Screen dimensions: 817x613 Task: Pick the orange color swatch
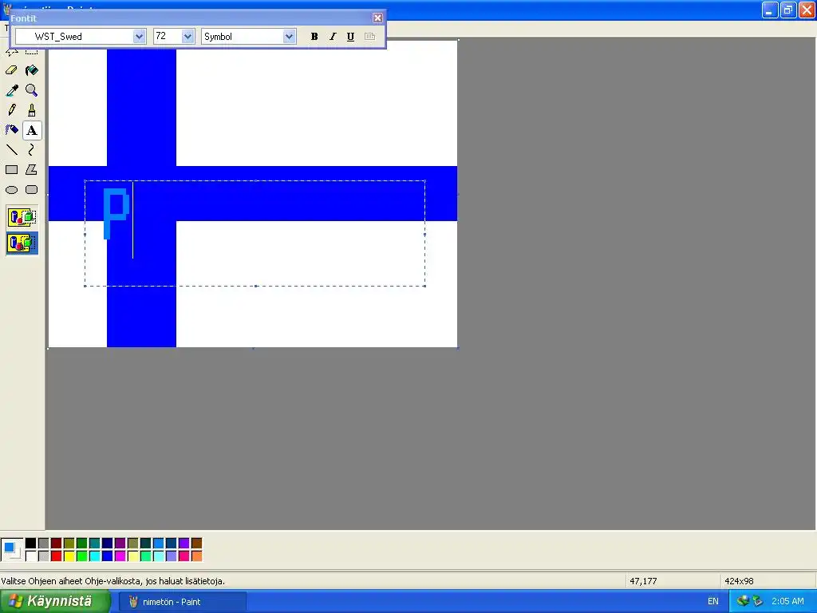click(196, 556)
